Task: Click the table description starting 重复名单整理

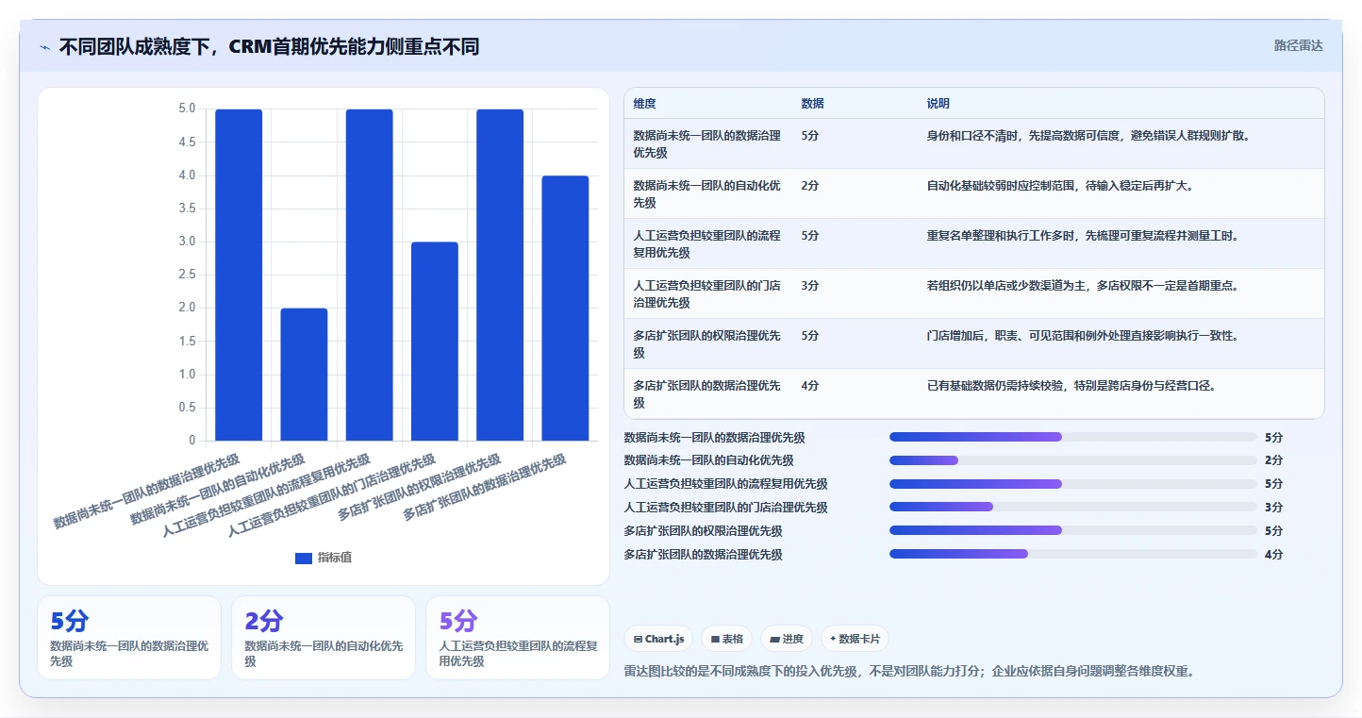Action: (1083, 235)
